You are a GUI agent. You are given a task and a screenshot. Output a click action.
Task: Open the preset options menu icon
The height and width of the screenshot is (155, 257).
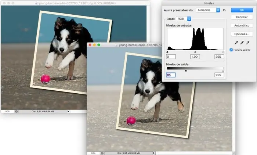point(224,10)
